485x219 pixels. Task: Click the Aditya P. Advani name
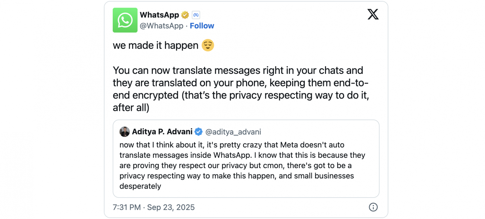[162, 132]
